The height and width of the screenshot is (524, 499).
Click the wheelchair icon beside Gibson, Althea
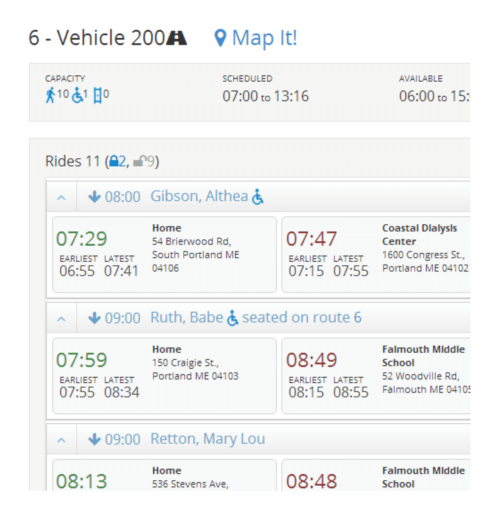point(259,196)
